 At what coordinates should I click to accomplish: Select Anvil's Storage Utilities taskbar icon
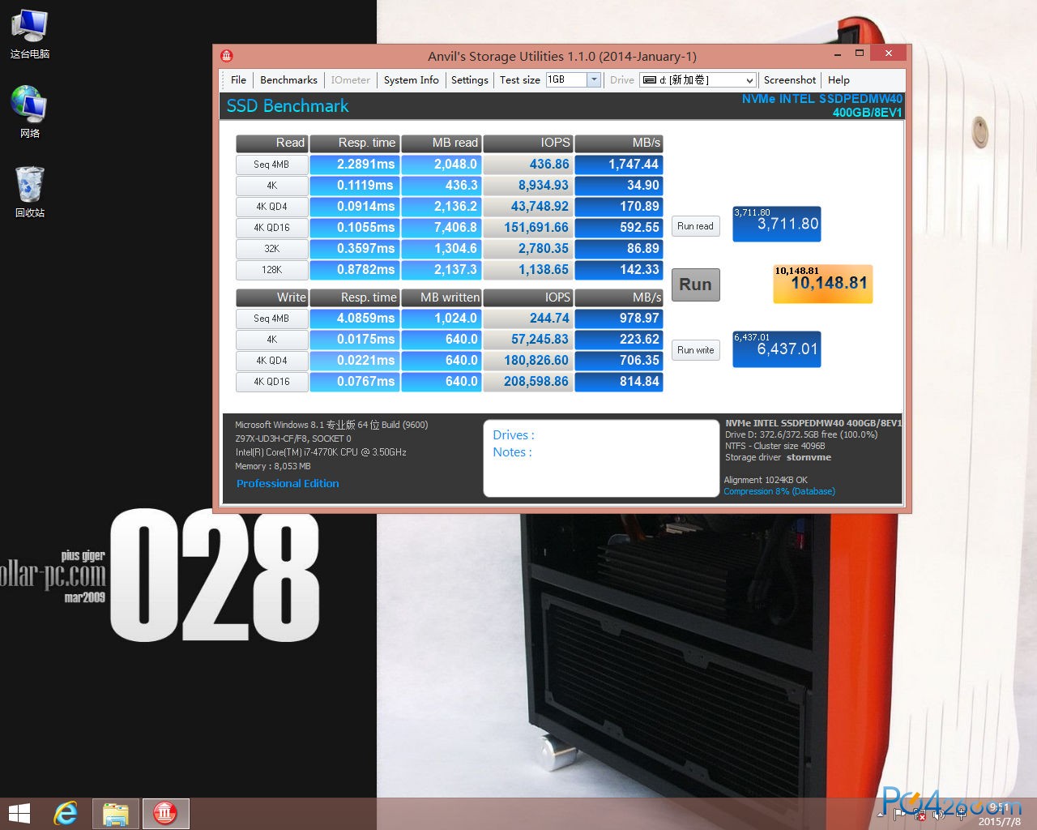166,814
